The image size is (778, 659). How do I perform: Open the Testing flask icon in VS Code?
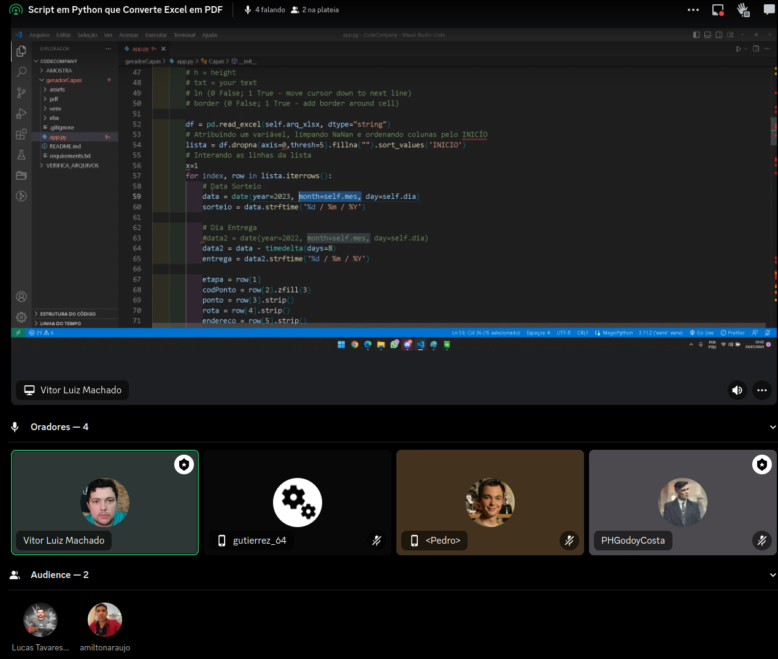(x=21, y=155)
